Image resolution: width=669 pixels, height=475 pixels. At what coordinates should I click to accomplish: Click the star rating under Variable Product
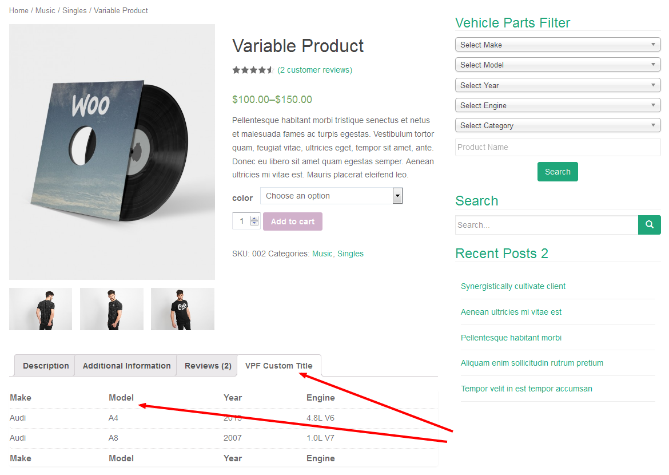(x=253, y=70)
